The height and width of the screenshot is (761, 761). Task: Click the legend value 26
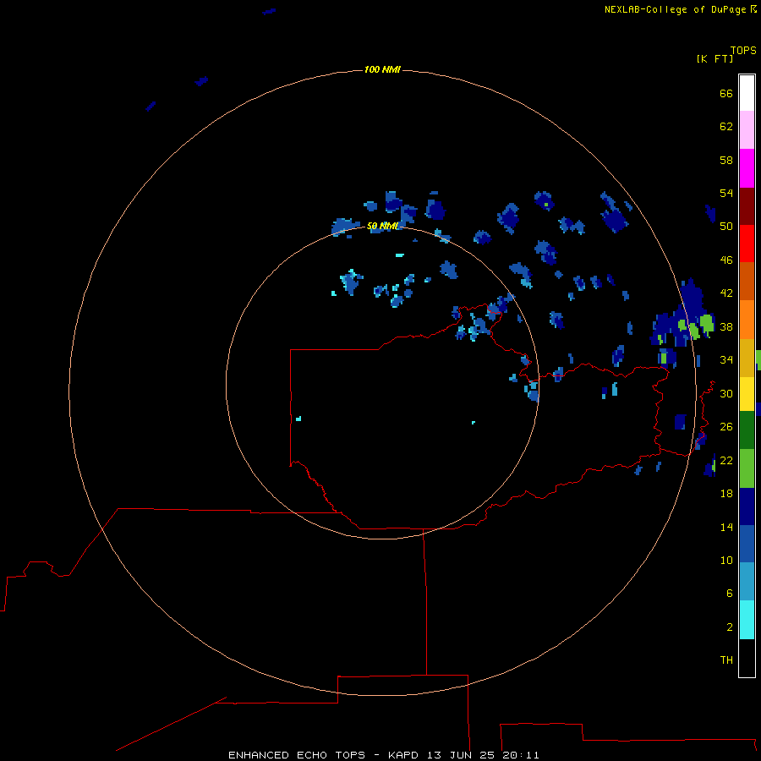tap(726, 427)
